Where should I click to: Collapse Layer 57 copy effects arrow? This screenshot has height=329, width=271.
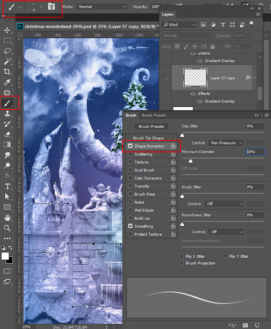(254, 78)
